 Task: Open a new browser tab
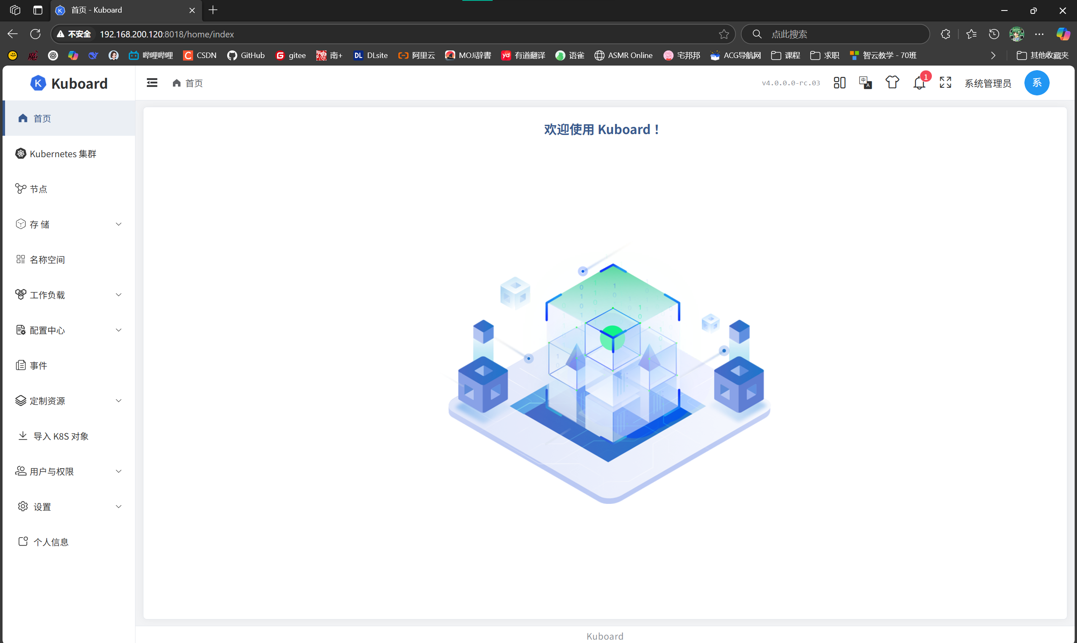click(x=213, y=10)
